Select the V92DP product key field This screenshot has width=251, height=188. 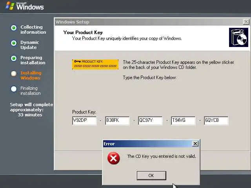coord(84,121)
